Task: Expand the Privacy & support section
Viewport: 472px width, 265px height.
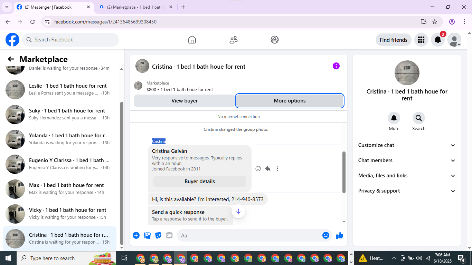Action: [407, 191]
